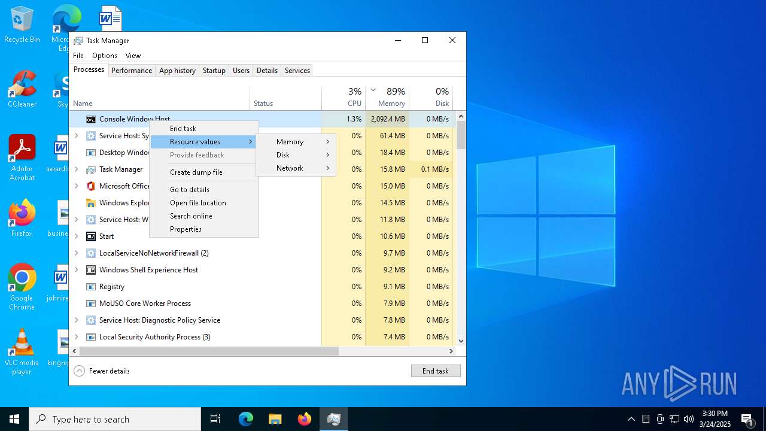Switch to the Details tab

[267, 71]
